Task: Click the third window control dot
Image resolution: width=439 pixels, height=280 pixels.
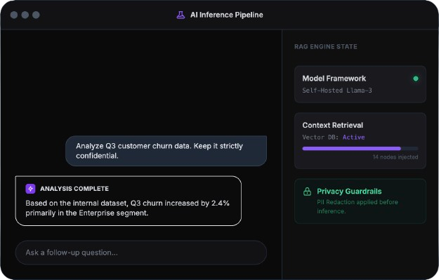Action: pyautogui.click(x=36, y=15)
